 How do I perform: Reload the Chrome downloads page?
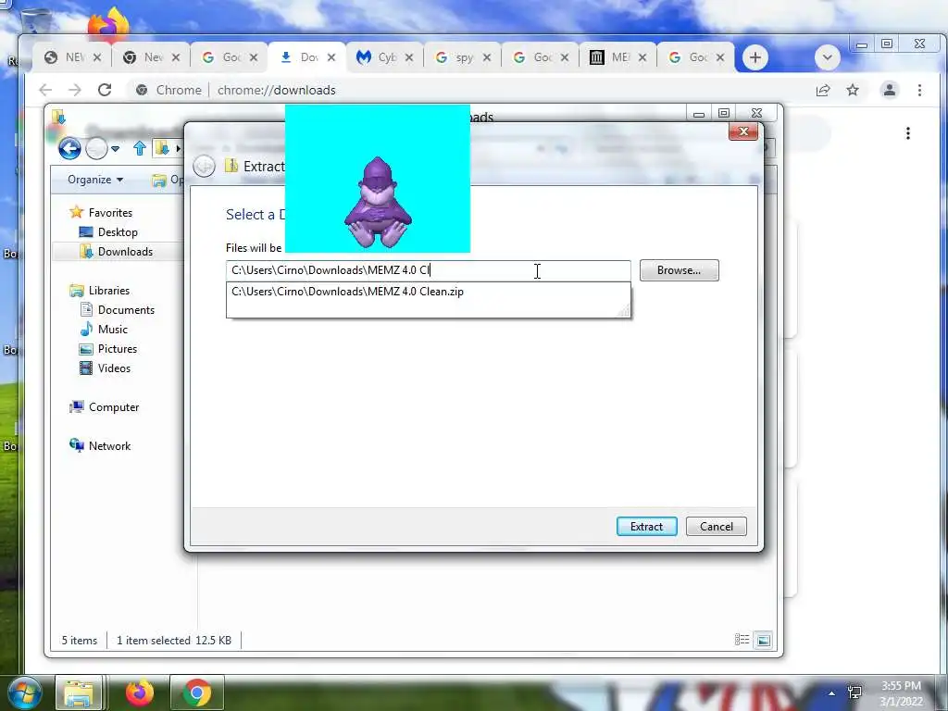click(105, 90)
